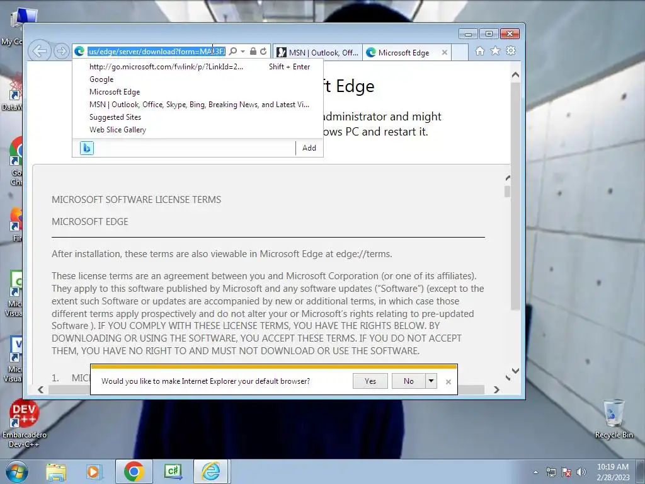Viewport: 645px width, 484px height.
Task: Select MSN | Outlook suggestion entry
Action: pos(197,105)
